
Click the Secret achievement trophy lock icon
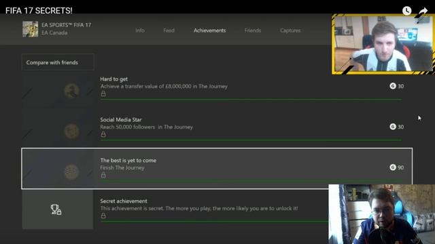[x=56, y=209]
